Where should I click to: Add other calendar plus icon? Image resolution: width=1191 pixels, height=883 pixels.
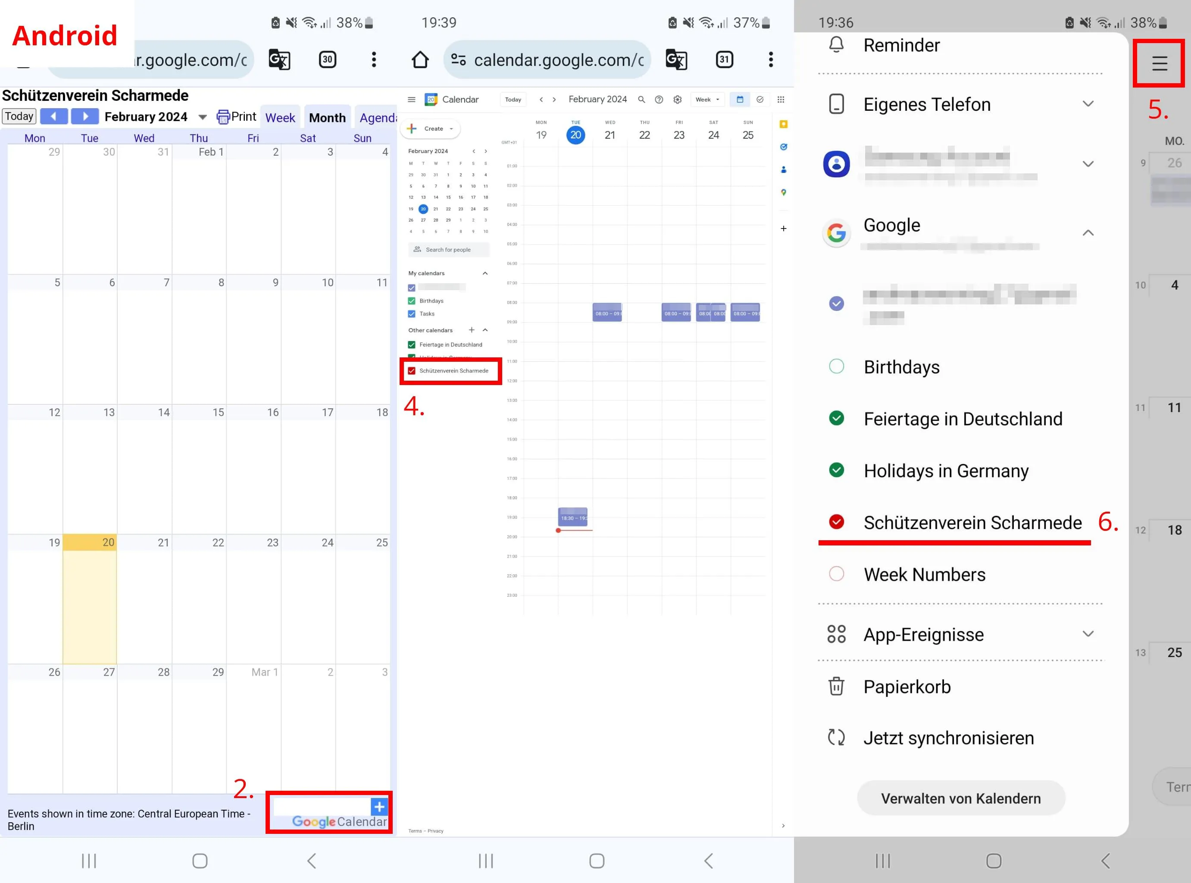point(471,330)
